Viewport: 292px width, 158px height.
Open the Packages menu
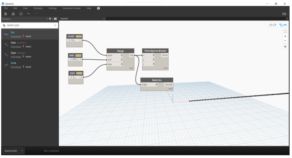[38, 8]
